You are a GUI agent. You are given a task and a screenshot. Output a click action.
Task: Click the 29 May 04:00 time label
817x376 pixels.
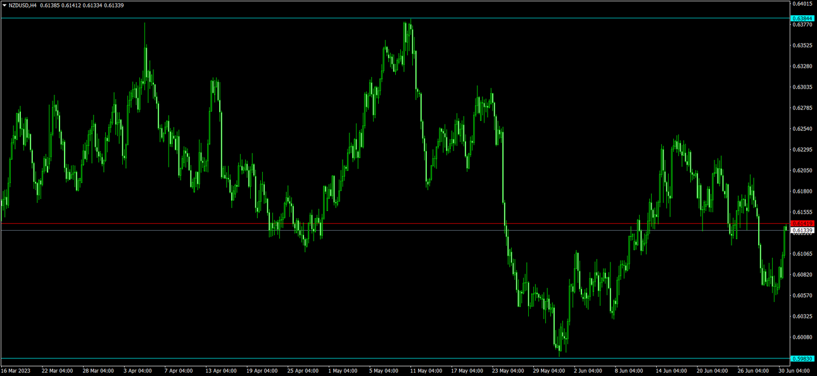pos(548,371)
